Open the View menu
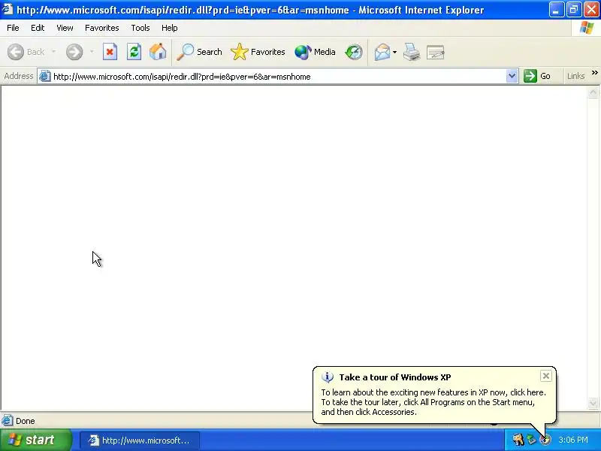Image resolution: width=601 pixels, height=451 pixels. pyautogui.click(x=65, y=28)
